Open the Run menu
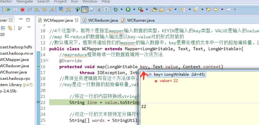The height and width of the screenshot is (125, 259). click(x=74, y=2)
